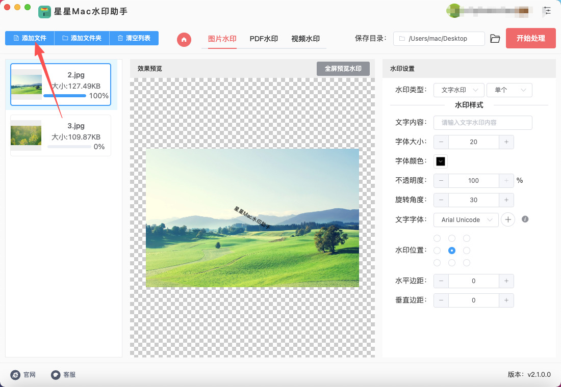The height and width of the screenshot is (387, 561).
Task: Click the 文字内容 watermark text input field
Action: (482, 123)
